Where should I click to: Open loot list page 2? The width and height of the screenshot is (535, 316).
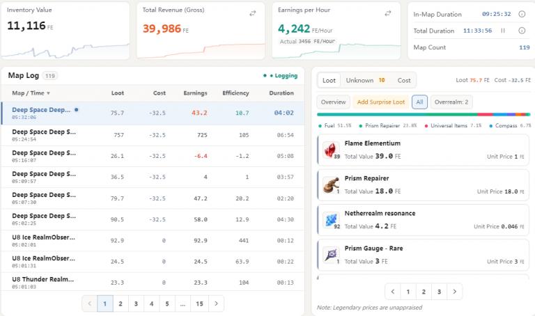coord(424,292)
